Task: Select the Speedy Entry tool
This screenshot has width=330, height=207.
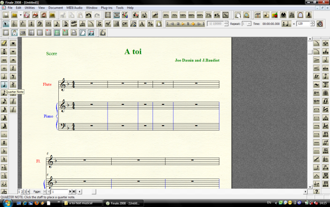Action: tap(65, 24)
